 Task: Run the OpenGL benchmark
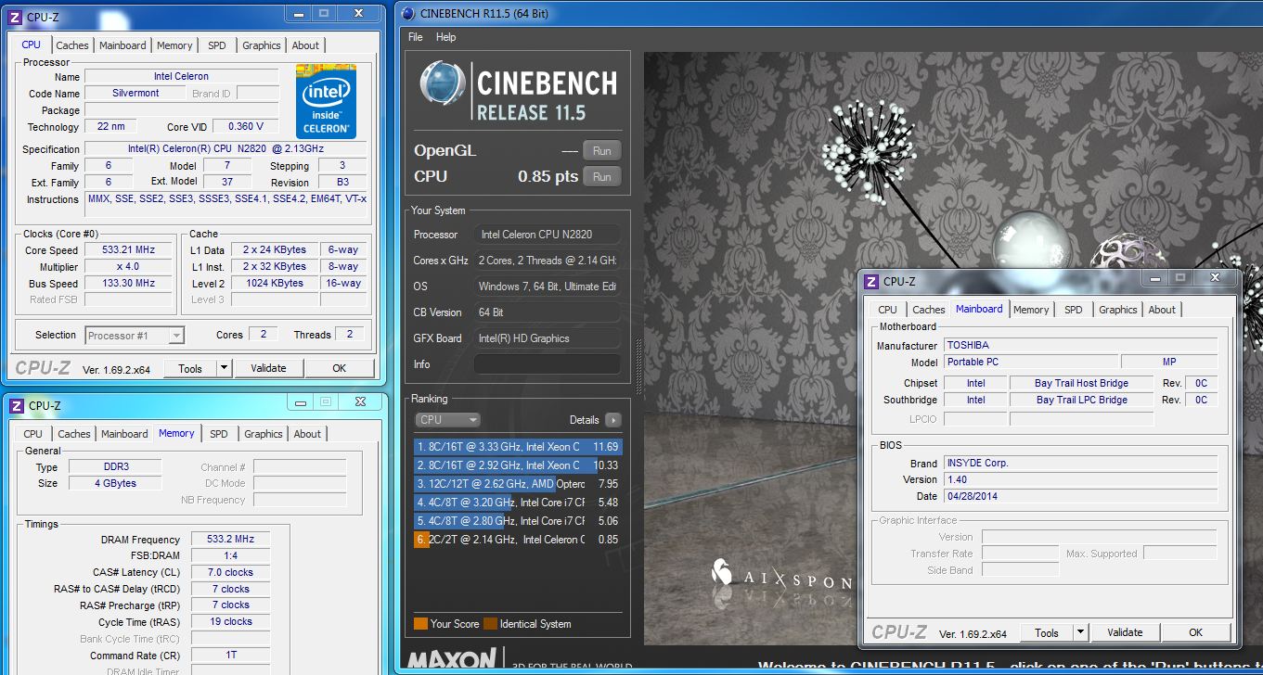coord(601,150)
